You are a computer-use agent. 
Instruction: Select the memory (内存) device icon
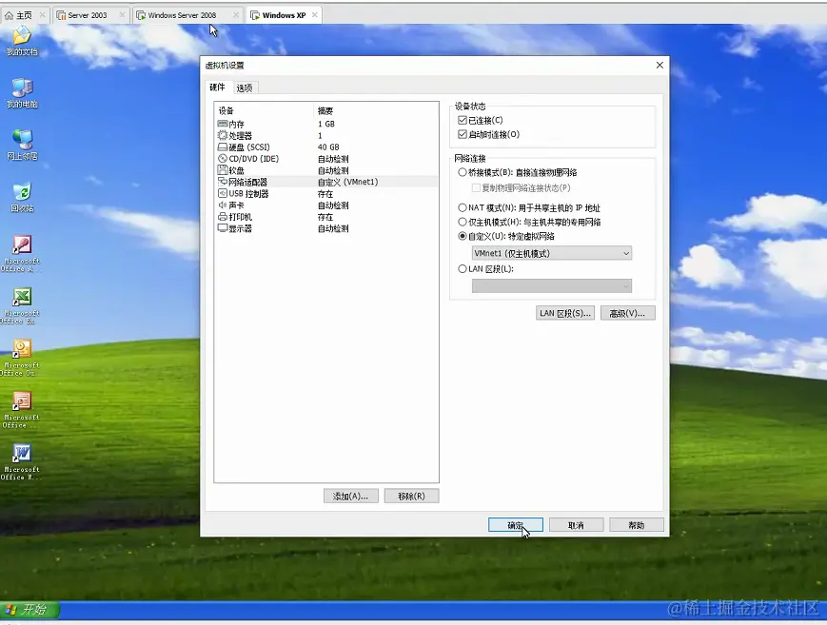click(x=223, y=124)
